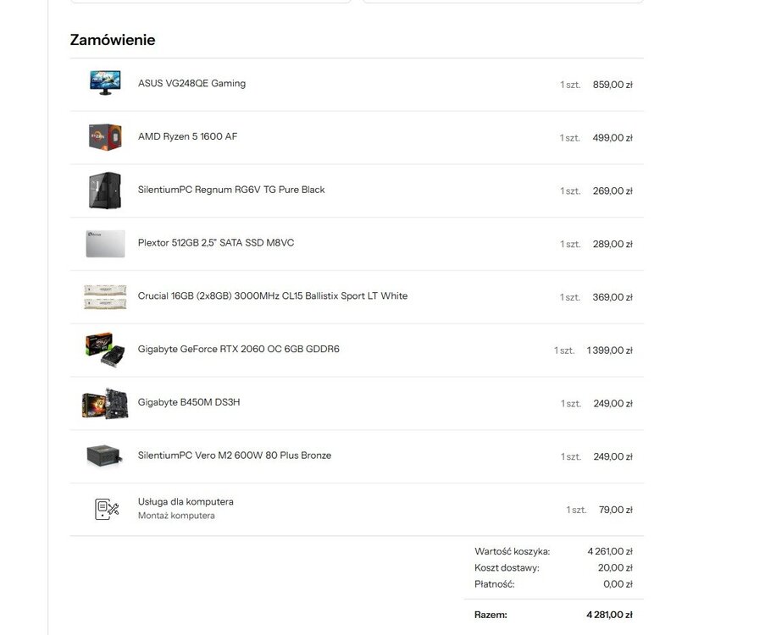This screenshot has width=776, height=635.
Task: Open SilentiumPC Regnum RG6V TG Pure Black
Action: click(x=231, y=190)
